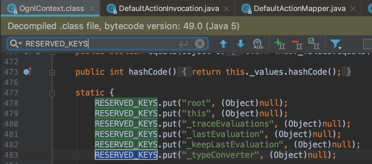The width and height of the screenshot is (372, 164).
Task: Click the Decompiled .class file banner text
Action: 123,26
